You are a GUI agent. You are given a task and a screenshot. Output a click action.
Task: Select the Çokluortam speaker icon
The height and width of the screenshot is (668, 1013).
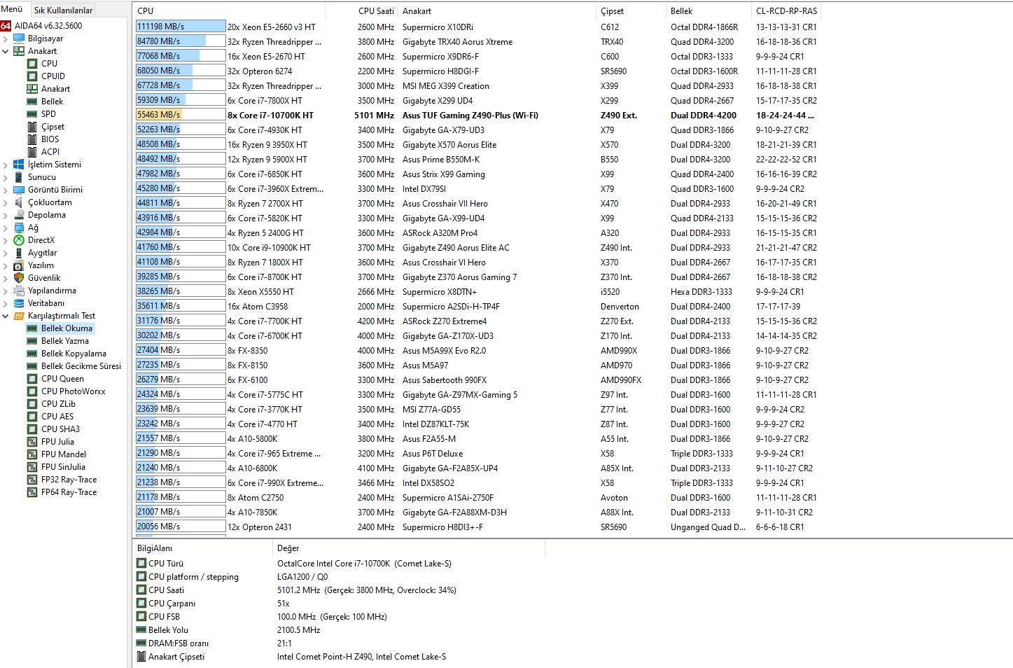[19, 202]
